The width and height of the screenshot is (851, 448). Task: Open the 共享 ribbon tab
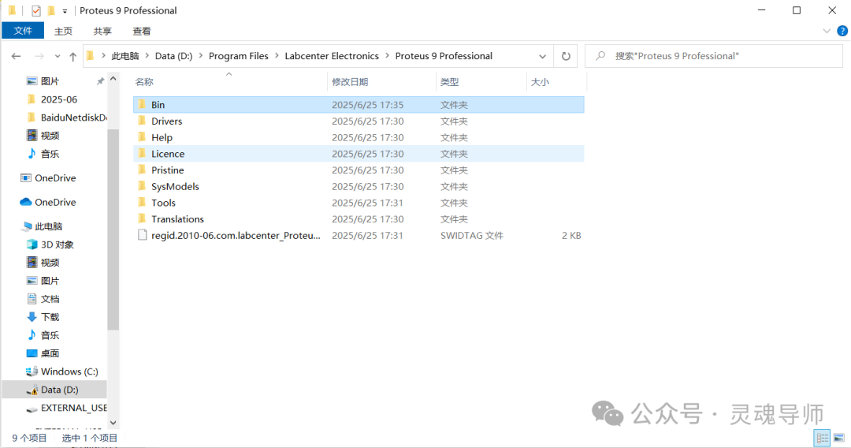pyautogui.click(x=102, y=31)
